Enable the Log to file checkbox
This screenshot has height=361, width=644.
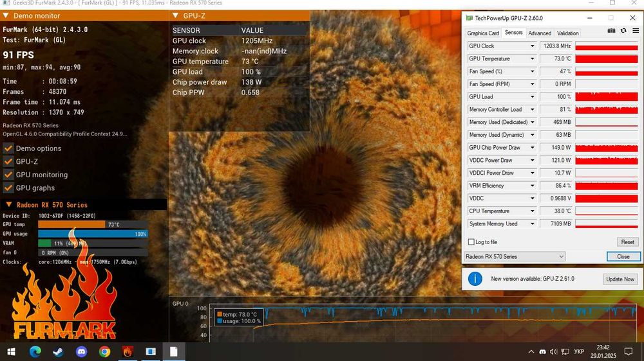click(x=471, y=242)
